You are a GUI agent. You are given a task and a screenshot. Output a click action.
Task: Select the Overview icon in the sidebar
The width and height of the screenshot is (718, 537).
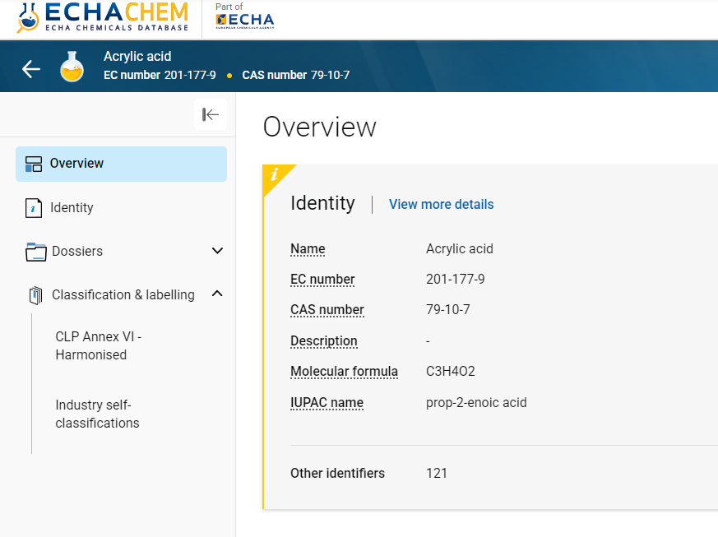[34, 164]
